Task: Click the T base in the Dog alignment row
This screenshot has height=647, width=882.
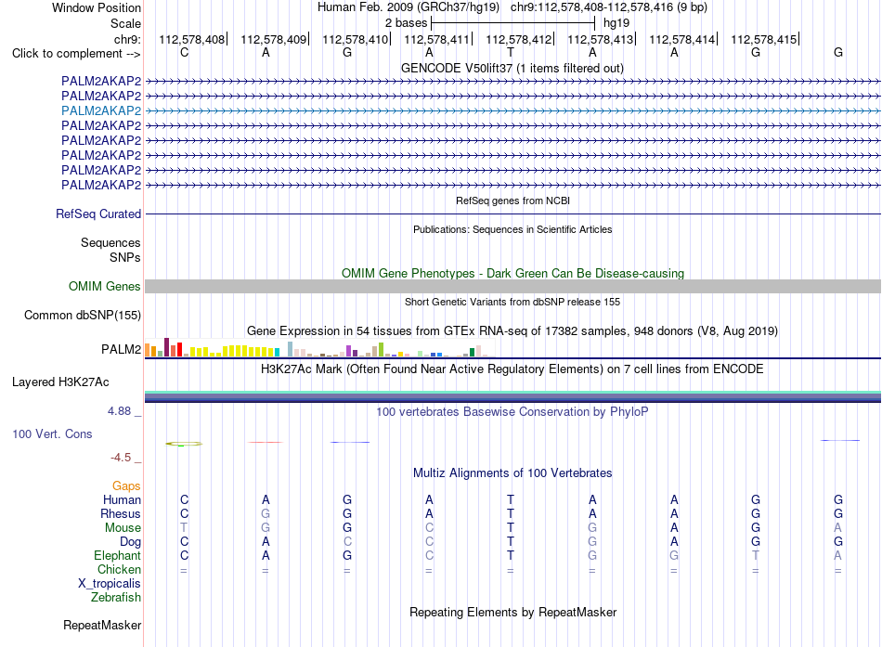Action: (511, 542)
